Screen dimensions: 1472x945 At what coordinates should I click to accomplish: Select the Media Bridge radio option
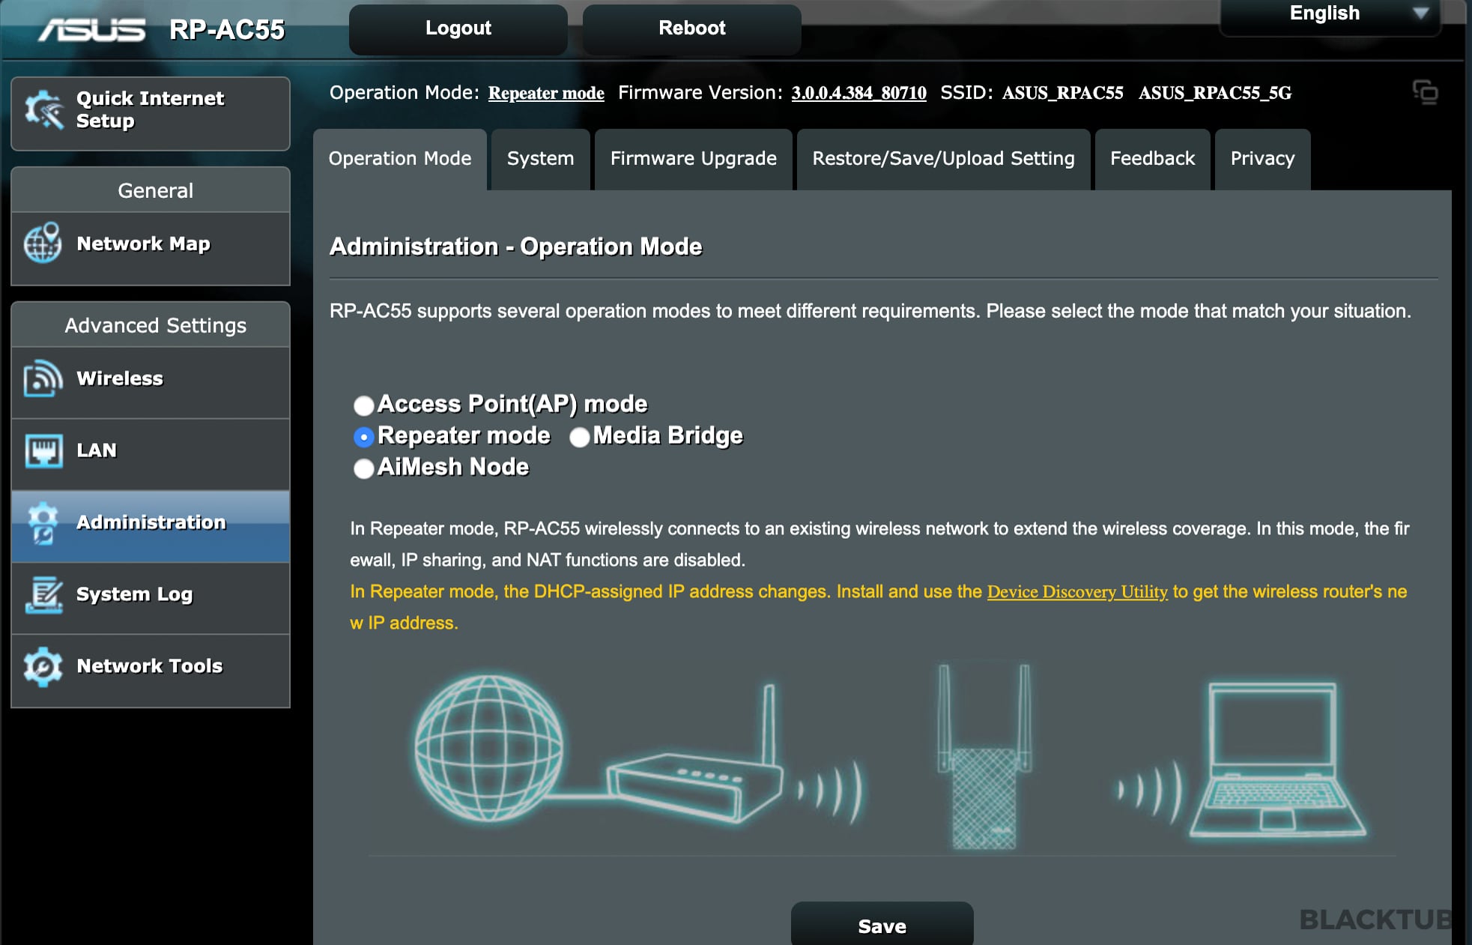coord(580,437)
